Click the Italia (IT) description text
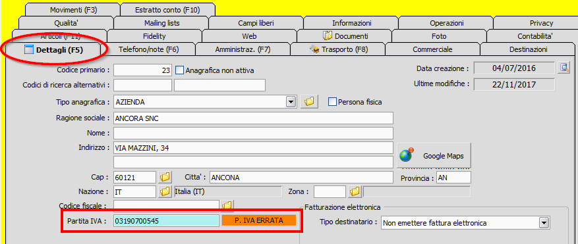The image size is (578, 244). (189, 191)
